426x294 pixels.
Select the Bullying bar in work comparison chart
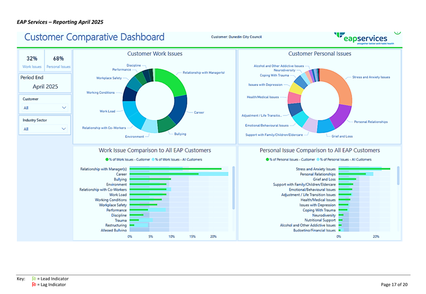click(150, 179)
